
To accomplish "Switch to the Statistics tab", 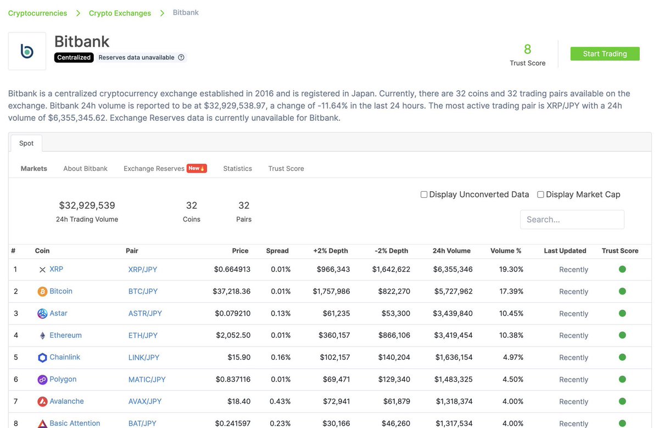I will (237, 169).
